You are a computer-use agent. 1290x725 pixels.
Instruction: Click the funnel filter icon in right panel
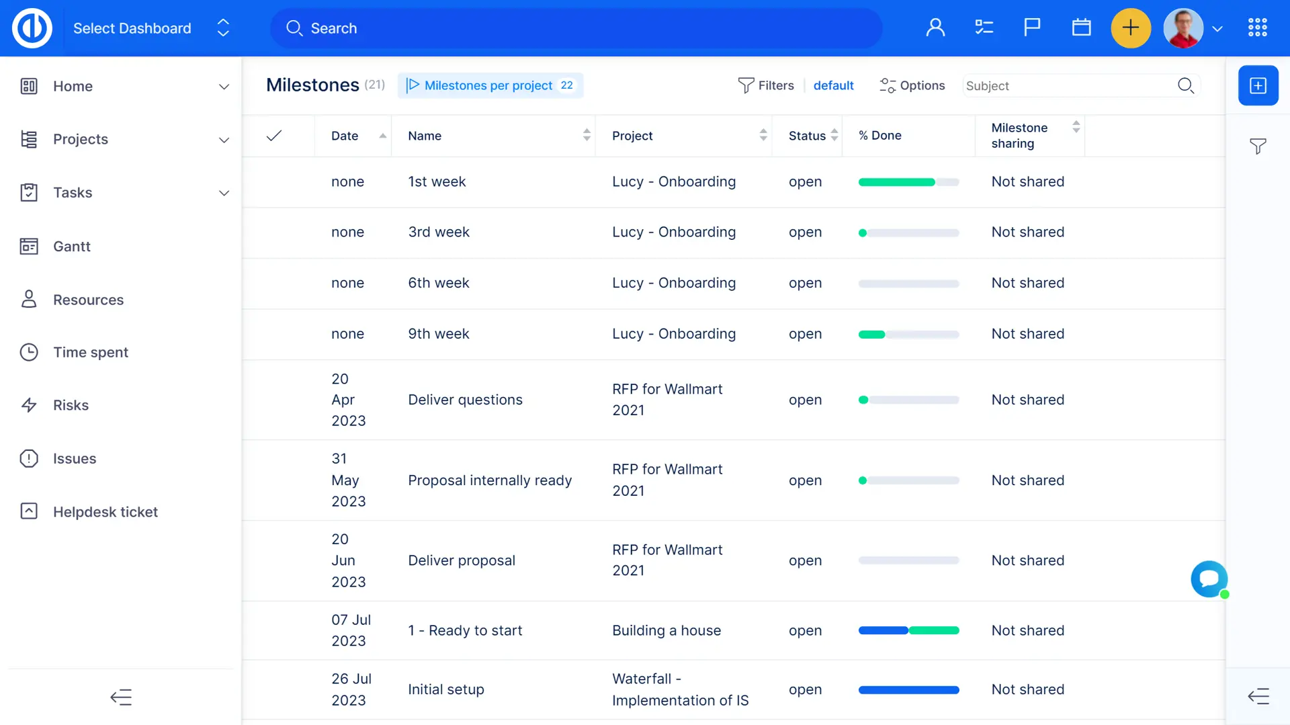(1258, 146)
